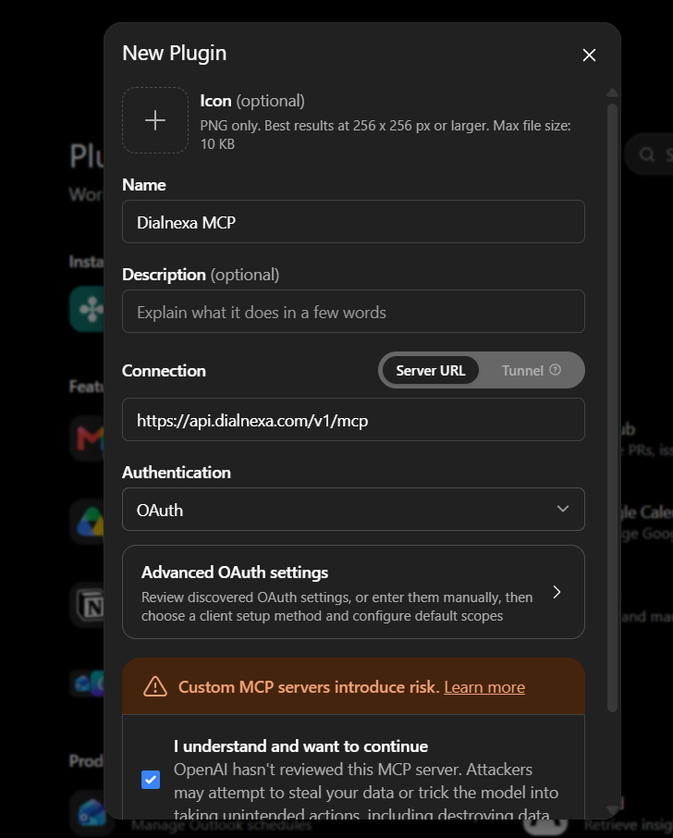
Task: Click the green installed plugin icon behind dialog
Action: tap(88, 309)
